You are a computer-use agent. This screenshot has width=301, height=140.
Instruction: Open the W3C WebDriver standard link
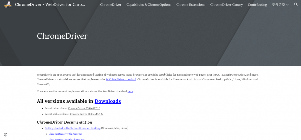coord(121,79)
